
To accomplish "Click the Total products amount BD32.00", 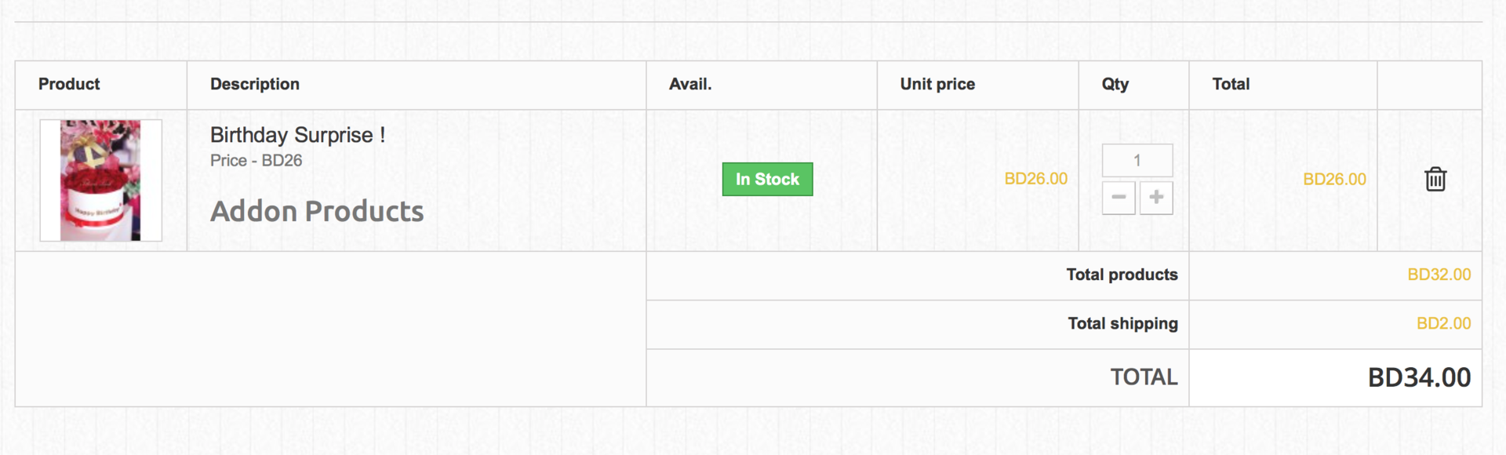I will pyautogui.click(x=1439, y=275).
